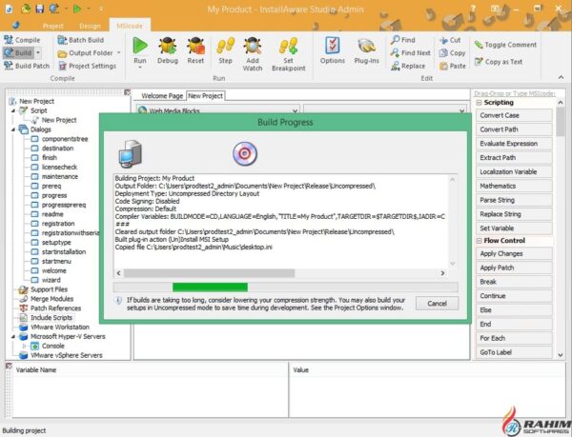Open the Build button dropdown arrow
The width and height of the screenshot is (572, 437).
[x=38, y=52]
